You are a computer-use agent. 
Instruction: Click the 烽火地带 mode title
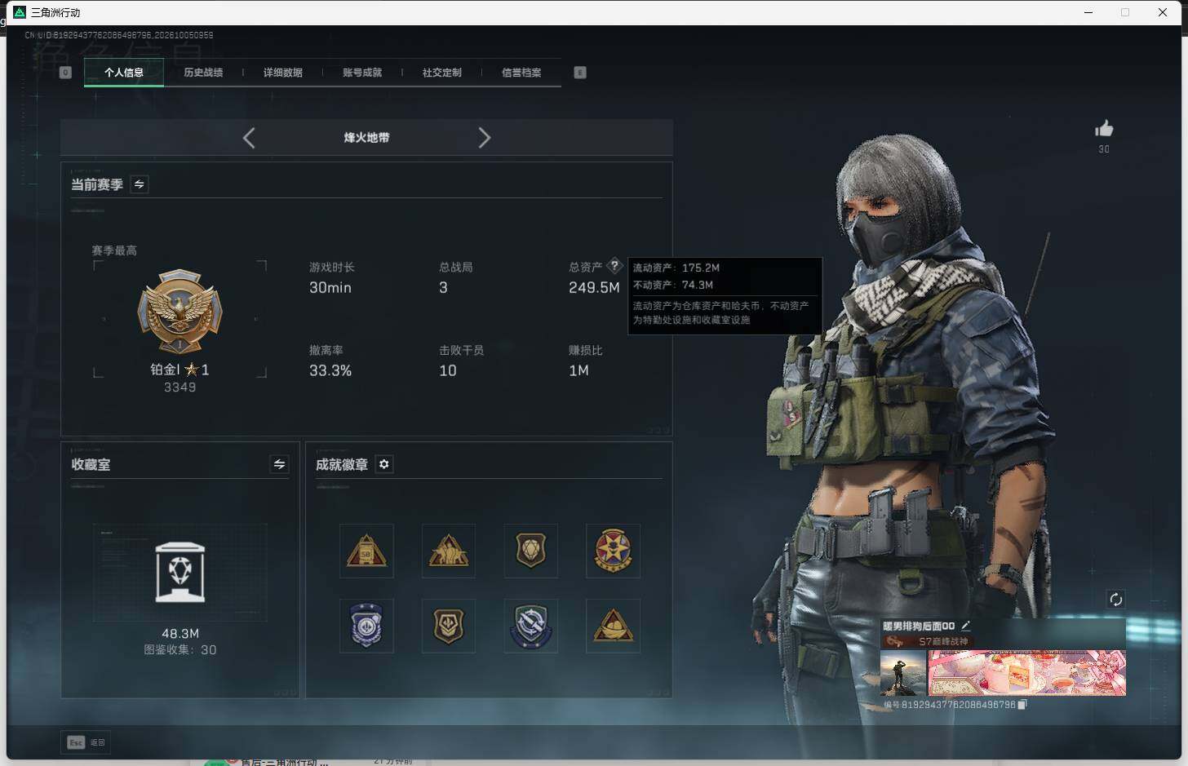pyautogui.click(x=366, y=138)
